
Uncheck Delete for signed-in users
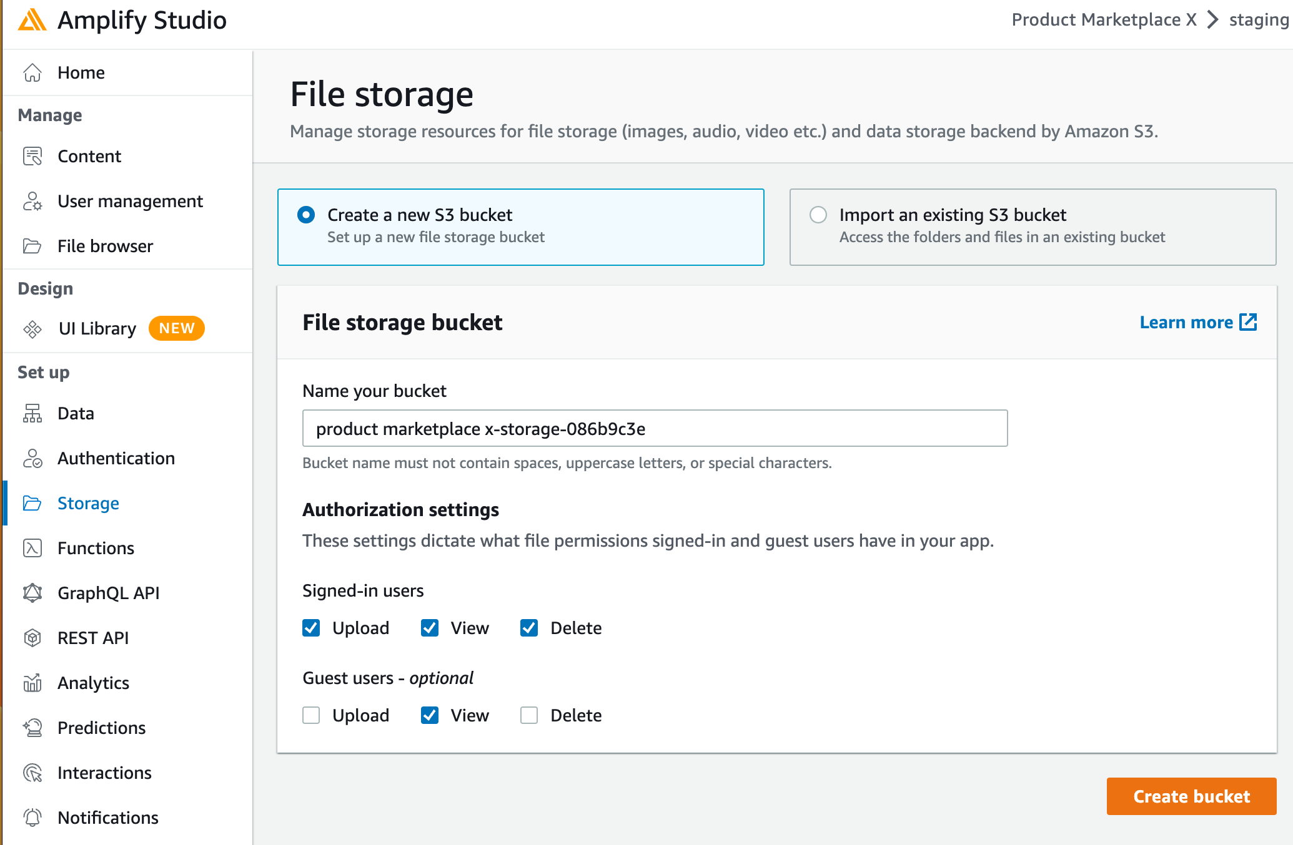pyautogui.click(x=529, y=628)
